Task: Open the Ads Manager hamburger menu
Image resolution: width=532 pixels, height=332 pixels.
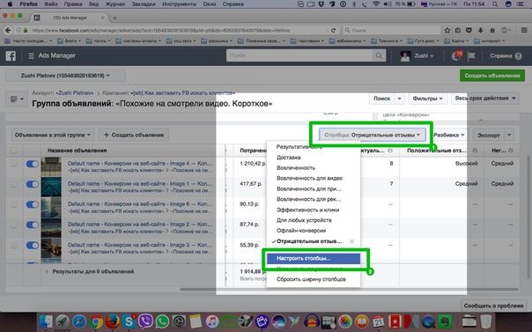Action: point(31,56)
